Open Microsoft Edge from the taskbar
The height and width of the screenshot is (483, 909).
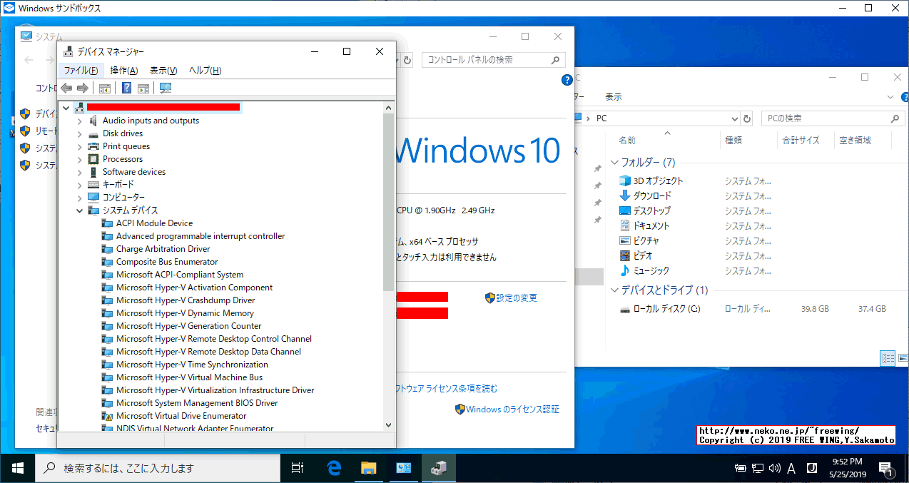(x=333, y=469)
